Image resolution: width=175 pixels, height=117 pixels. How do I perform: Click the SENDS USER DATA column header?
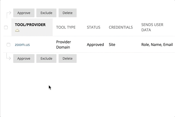tap(152, 27)
